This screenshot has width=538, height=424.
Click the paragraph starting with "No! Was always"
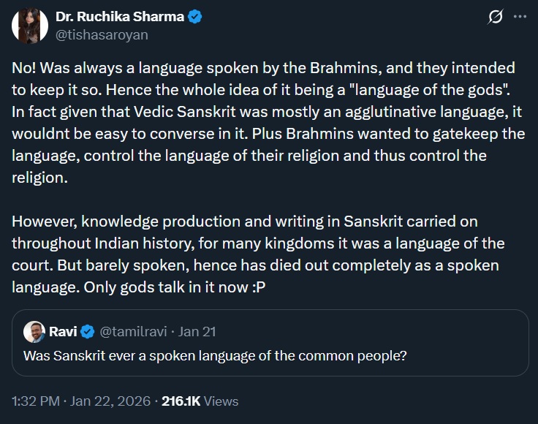point(263,124)
